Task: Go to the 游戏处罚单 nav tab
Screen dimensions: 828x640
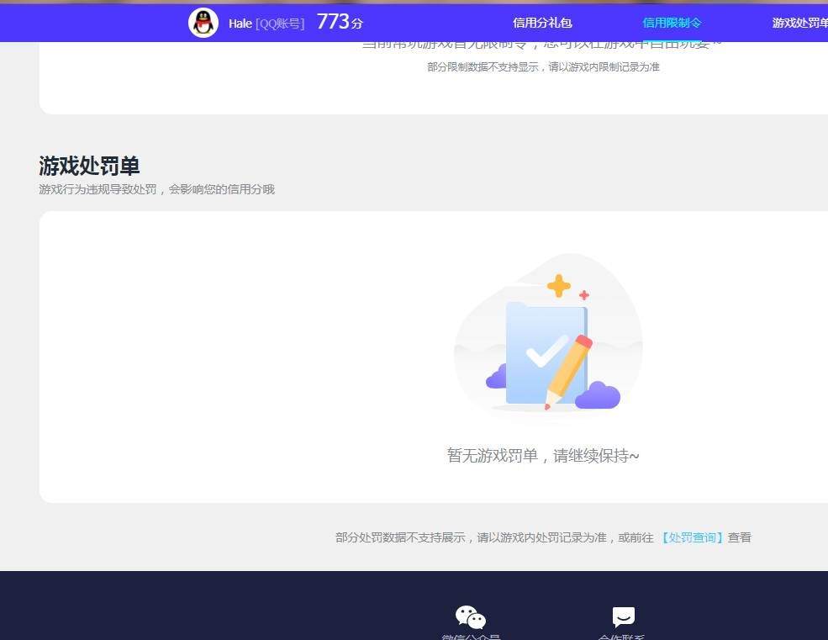Action: click(800, 23)
